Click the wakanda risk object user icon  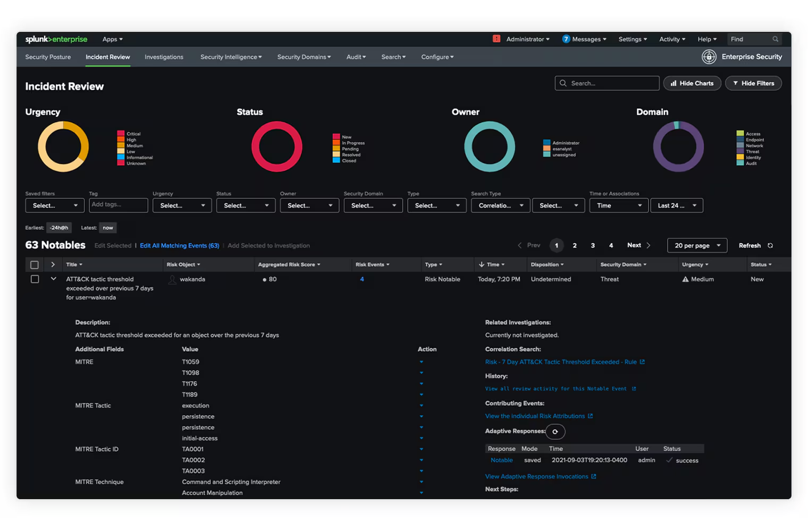pyautogui.click(x=172, y=280)
